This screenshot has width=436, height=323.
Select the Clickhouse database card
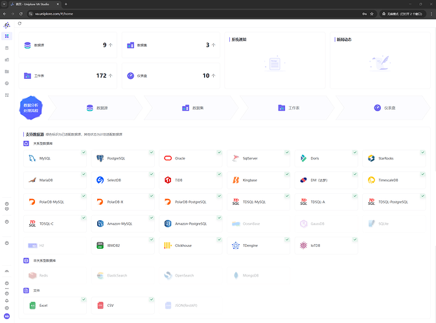click(x=190, y=245)
